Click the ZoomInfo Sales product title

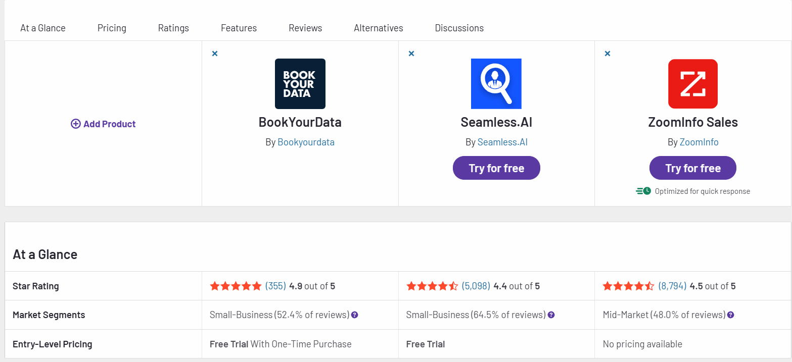pos(693,122)
